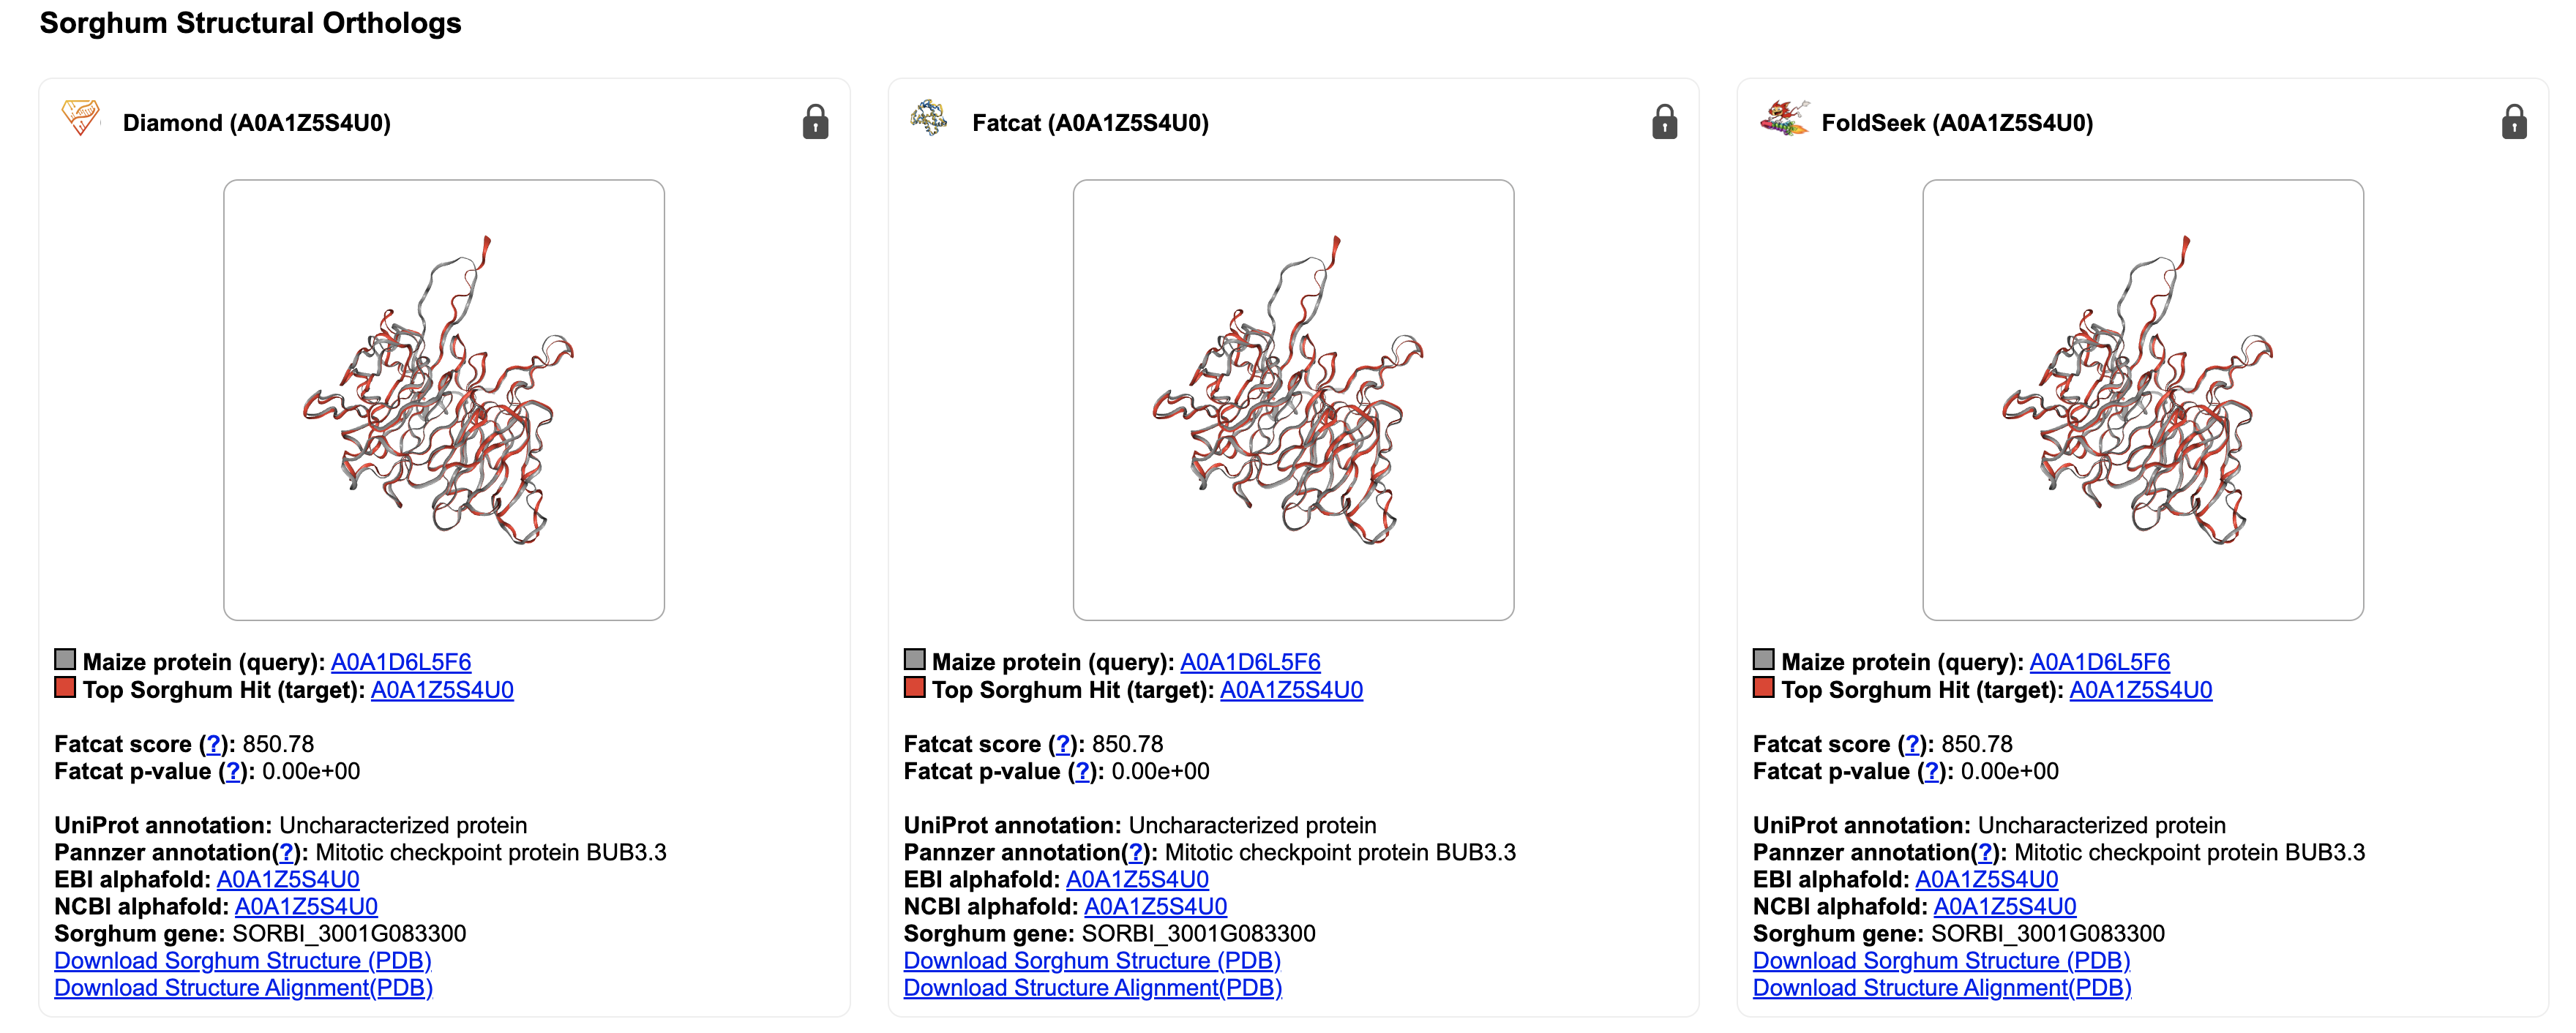
Task: Click the Fatcat score help question mark in Diamond card
Action: coord(213,744)
